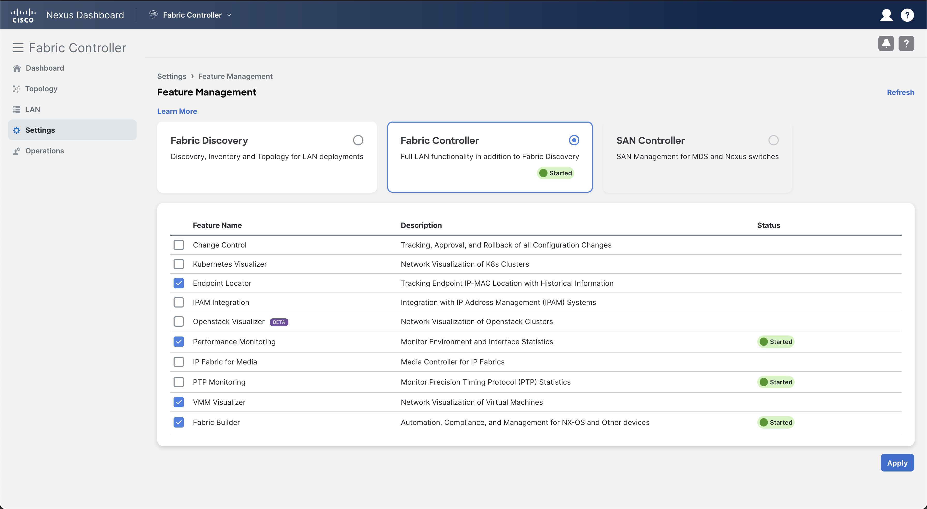This screenshot has width=927, height=509.
Task: Click the Apply button
Action: coord(897,463)
